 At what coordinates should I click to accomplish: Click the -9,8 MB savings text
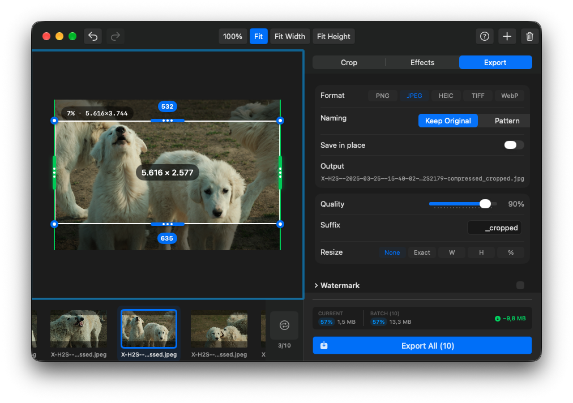point(514,319)
